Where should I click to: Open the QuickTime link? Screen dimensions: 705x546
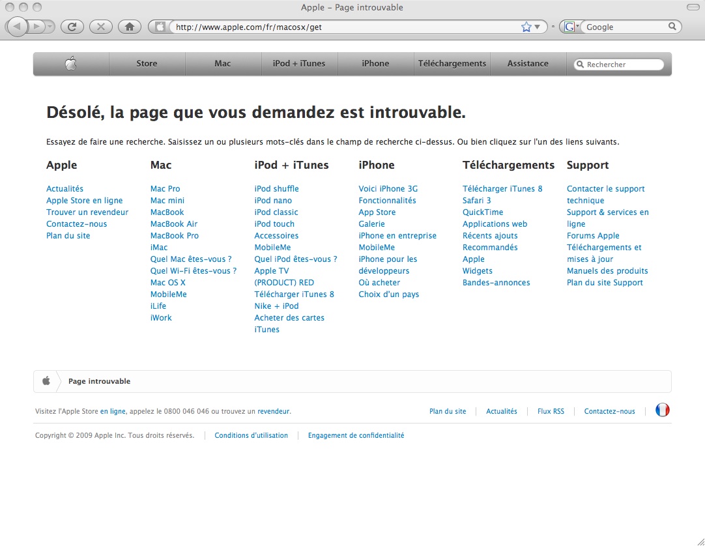[x=483, y=212]
